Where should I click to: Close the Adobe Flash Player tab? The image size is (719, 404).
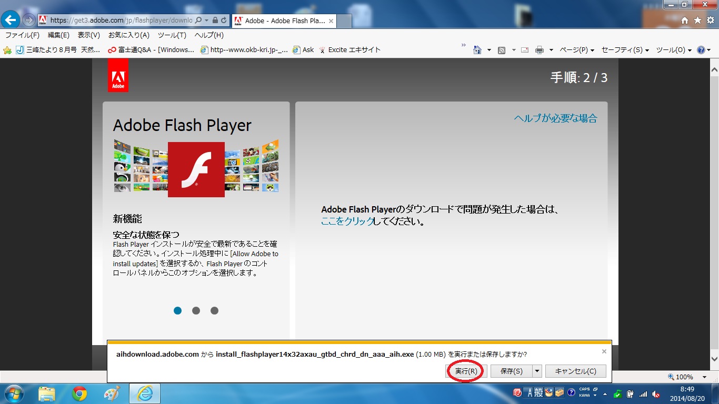[331, 21]
